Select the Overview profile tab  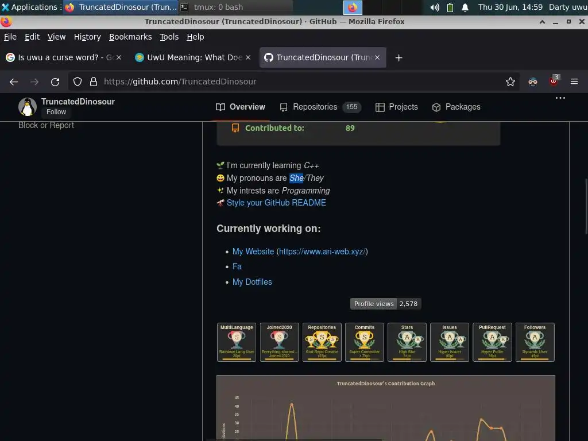pos(241,107)
